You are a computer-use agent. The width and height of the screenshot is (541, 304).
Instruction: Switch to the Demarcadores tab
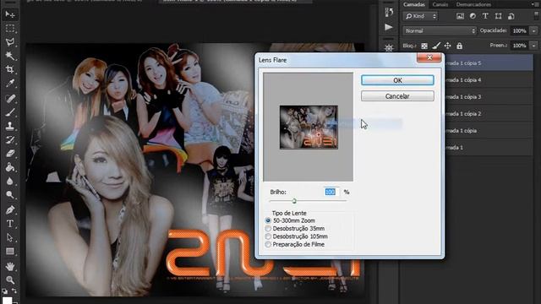click(x=473, y=4)
